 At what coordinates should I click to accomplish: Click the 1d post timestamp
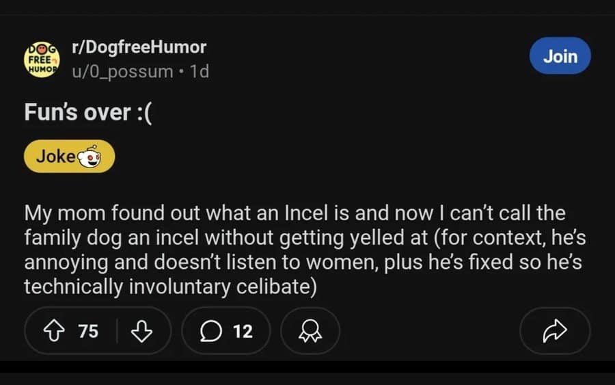pos(199,70)
